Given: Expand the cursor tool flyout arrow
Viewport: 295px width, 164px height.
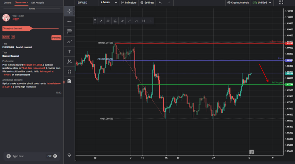Looking at the screenshot, I should click(x=74, y=11).
